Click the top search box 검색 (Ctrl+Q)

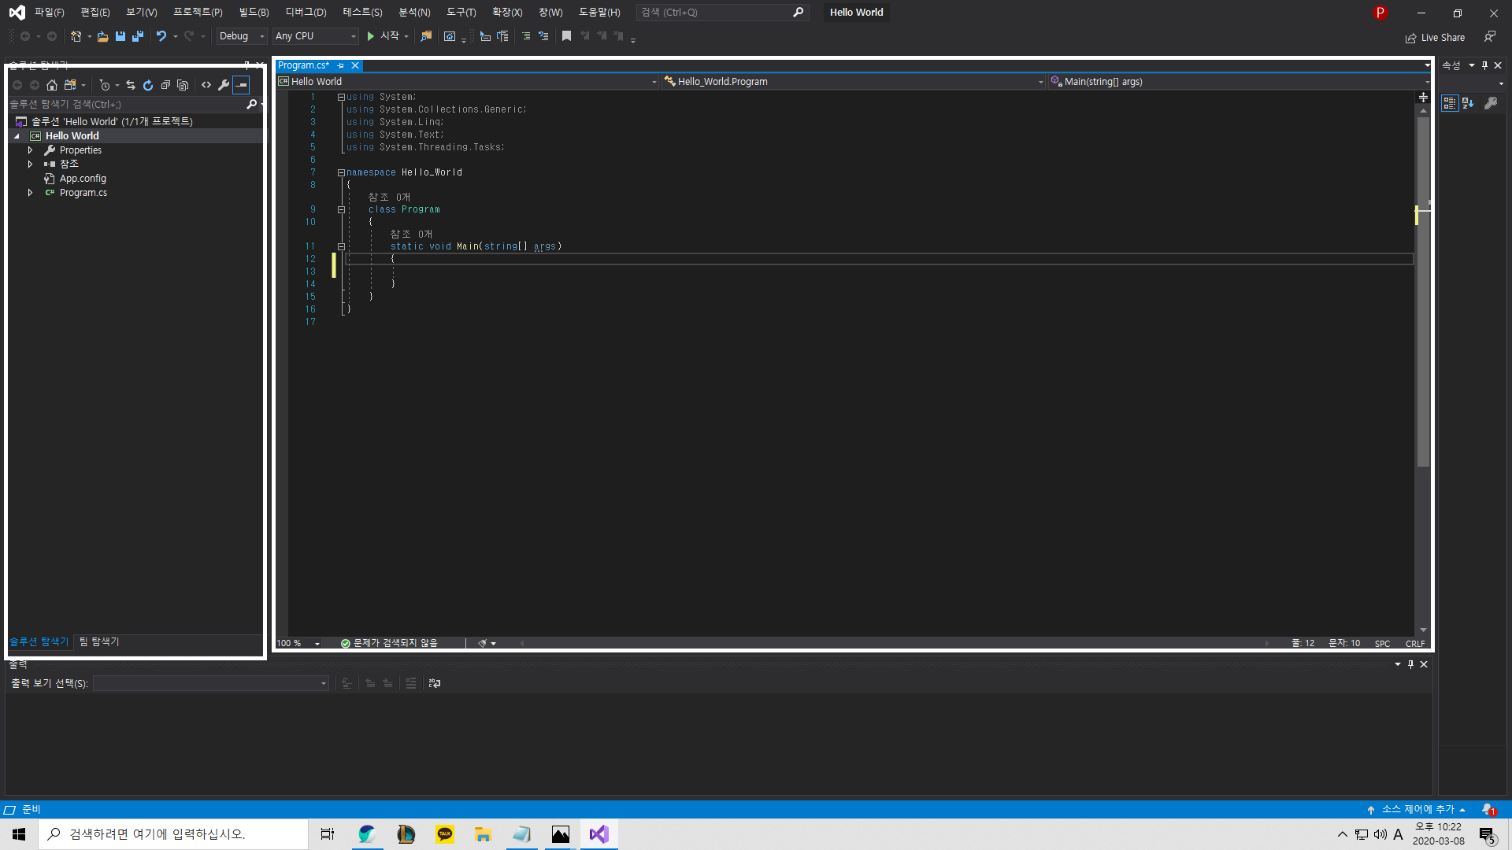pos(721,13)
